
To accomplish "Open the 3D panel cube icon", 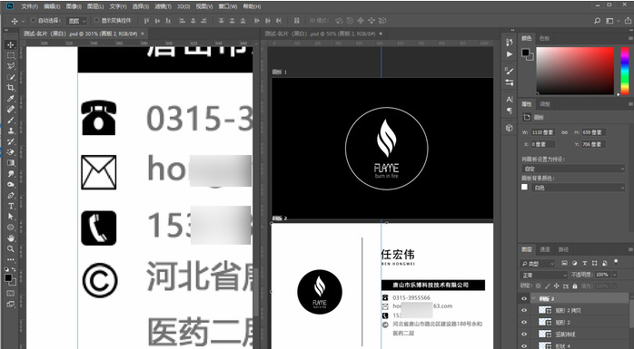I will pos(509,128).
